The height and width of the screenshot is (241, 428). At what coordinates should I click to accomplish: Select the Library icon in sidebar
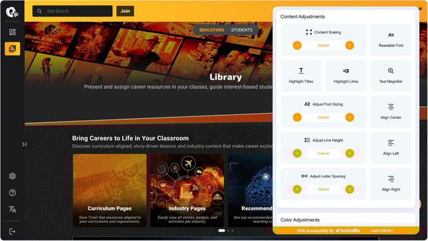point(13,49)
